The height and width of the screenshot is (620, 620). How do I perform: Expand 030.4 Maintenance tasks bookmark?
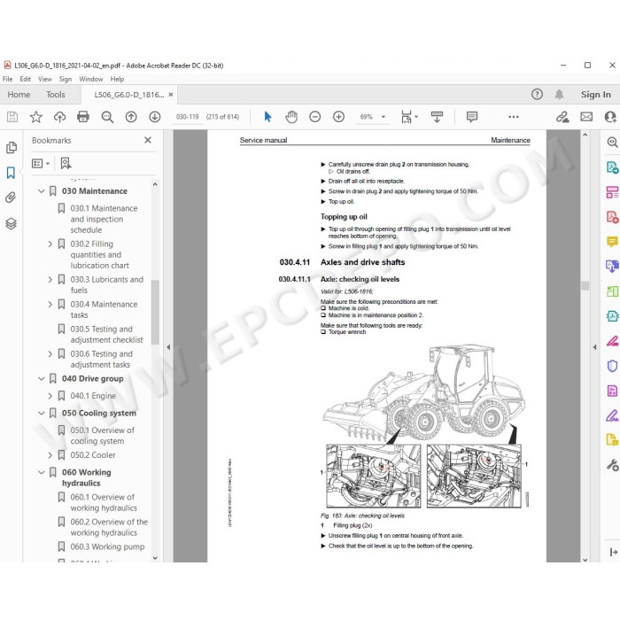tap(50, 305)
